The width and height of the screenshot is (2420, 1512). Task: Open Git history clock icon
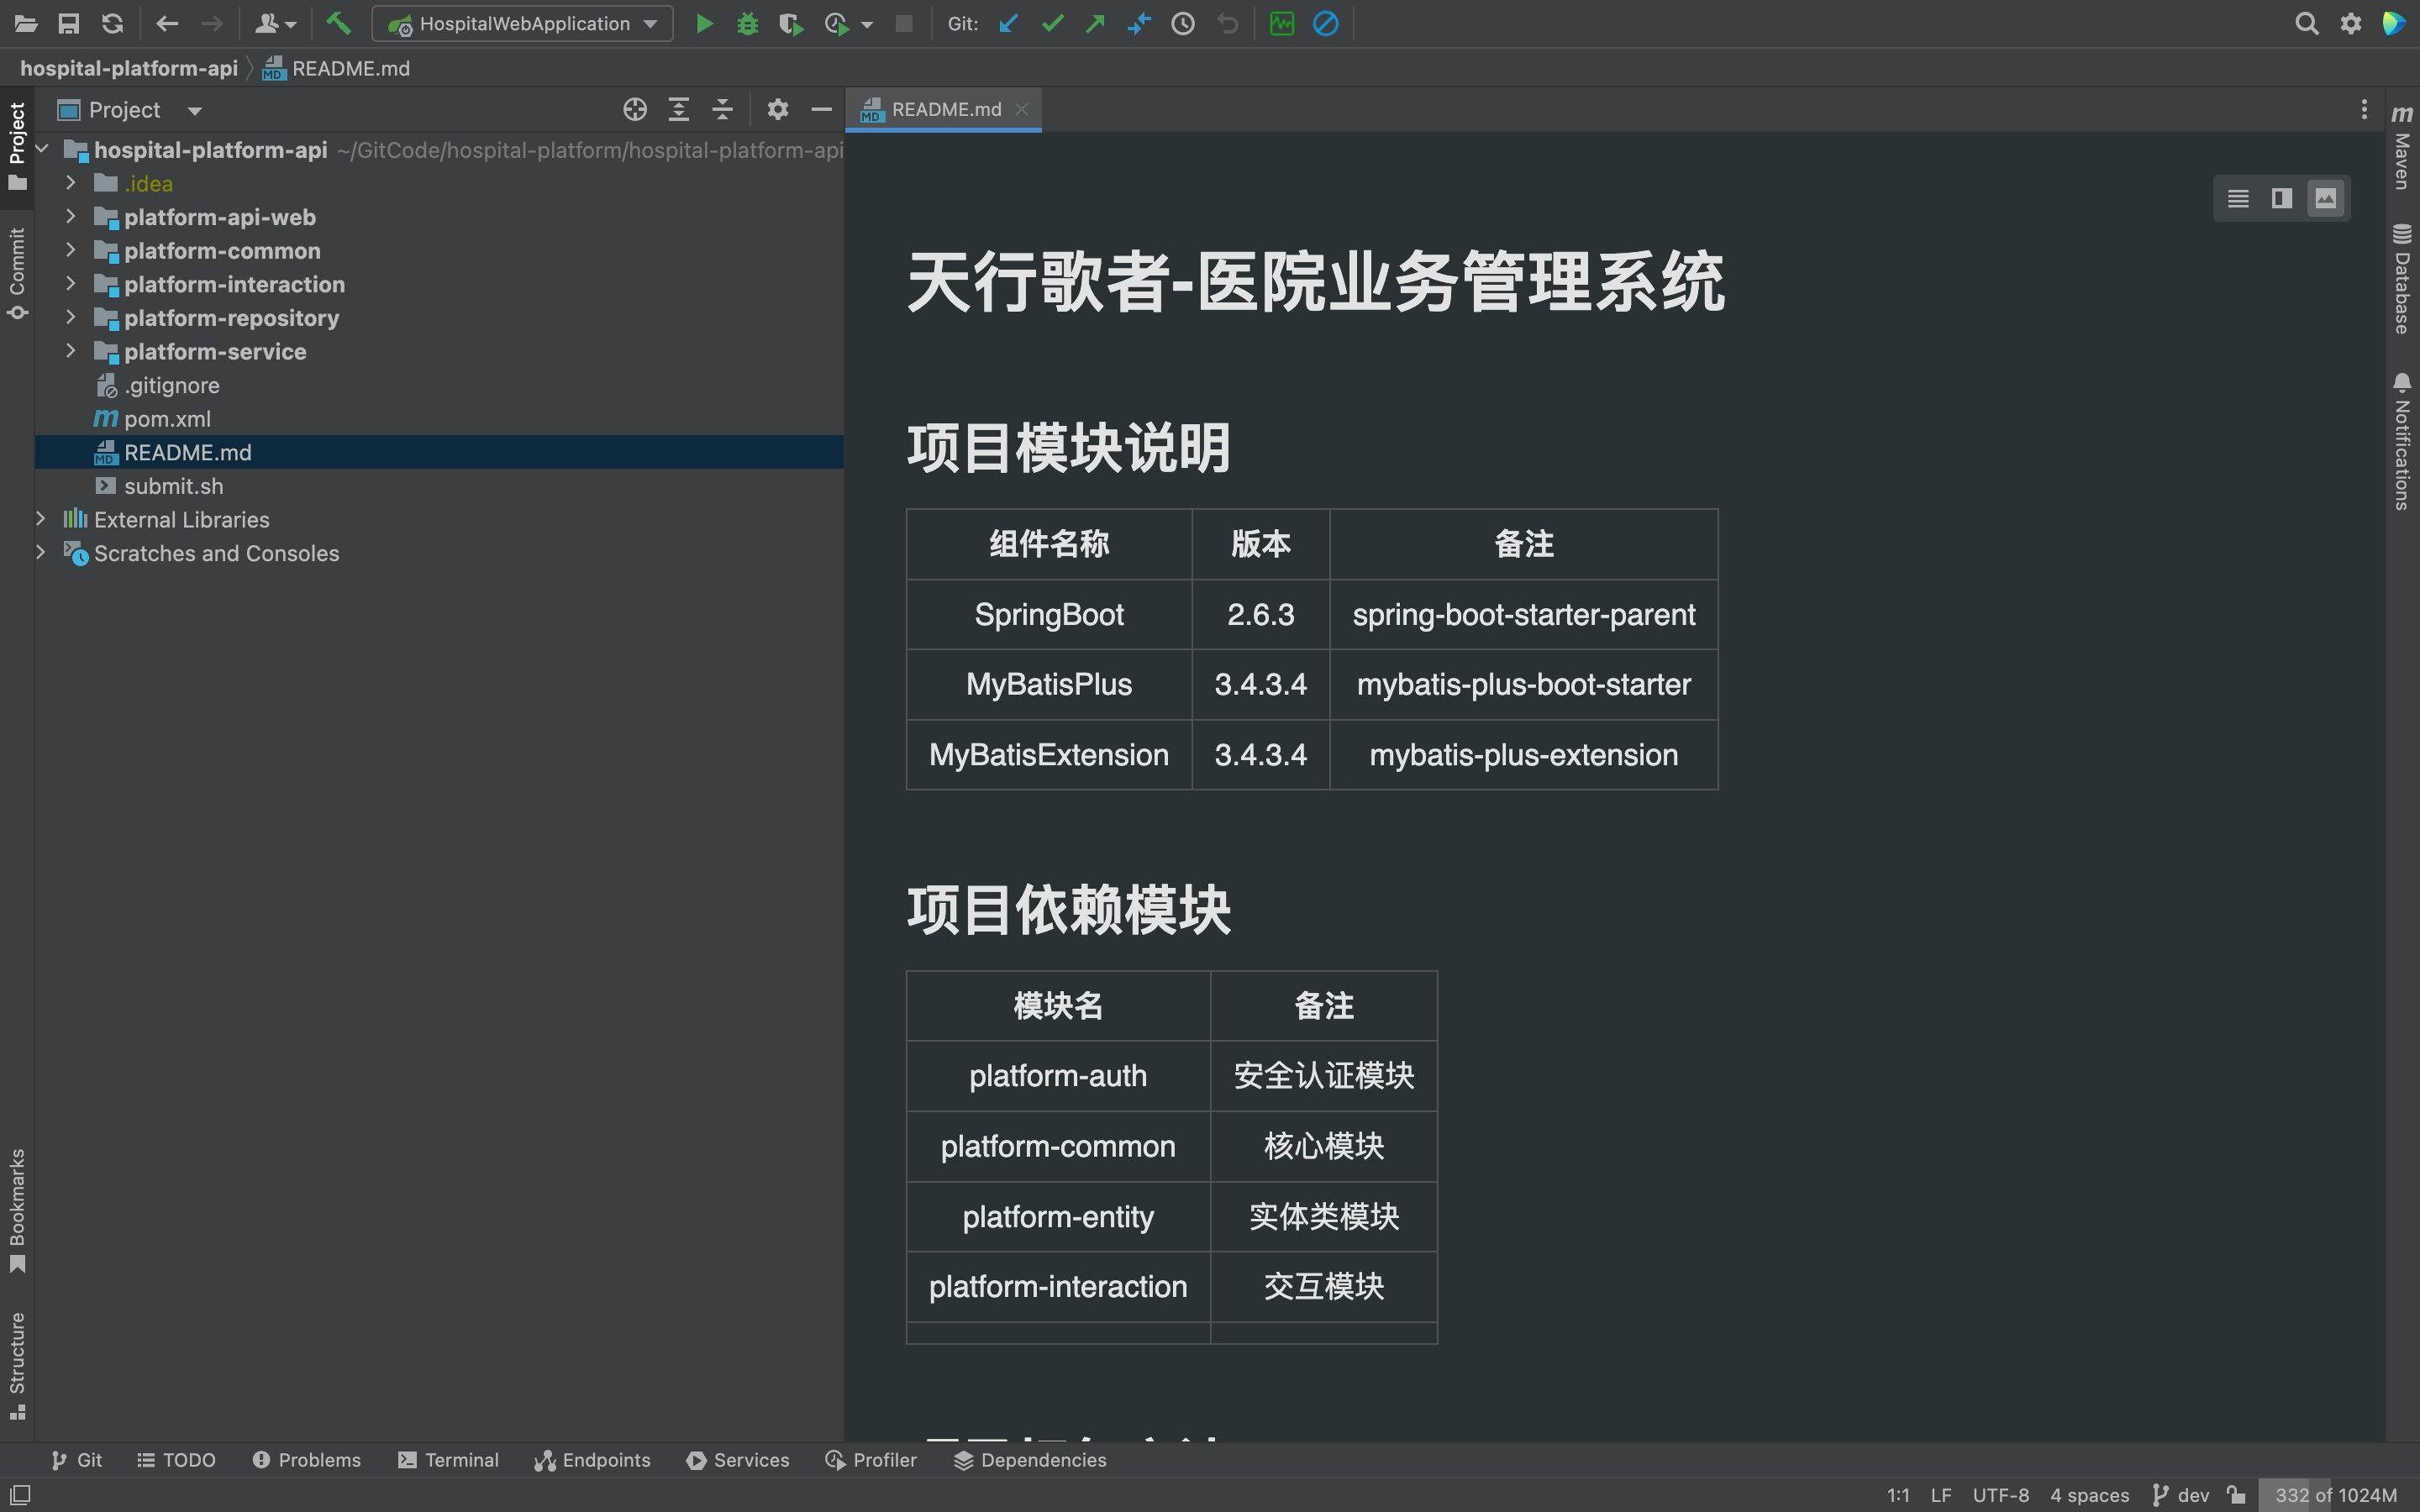pos(1183,24)
